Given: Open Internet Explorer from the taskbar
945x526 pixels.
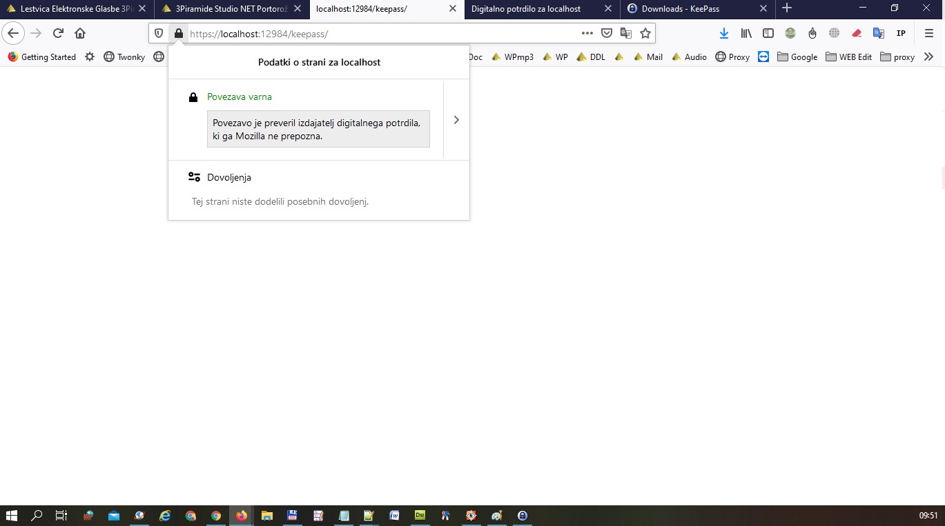Looking at the screenshot, I should click(x=165, y=515).
